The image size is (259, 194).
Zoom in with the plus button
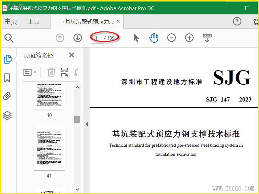[189, 38]
